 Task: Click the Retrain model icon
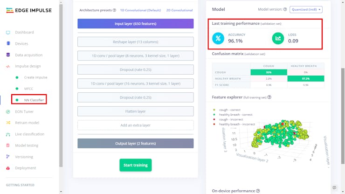8,123
